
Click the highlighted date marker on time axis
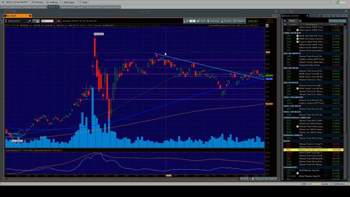(169, 176)
